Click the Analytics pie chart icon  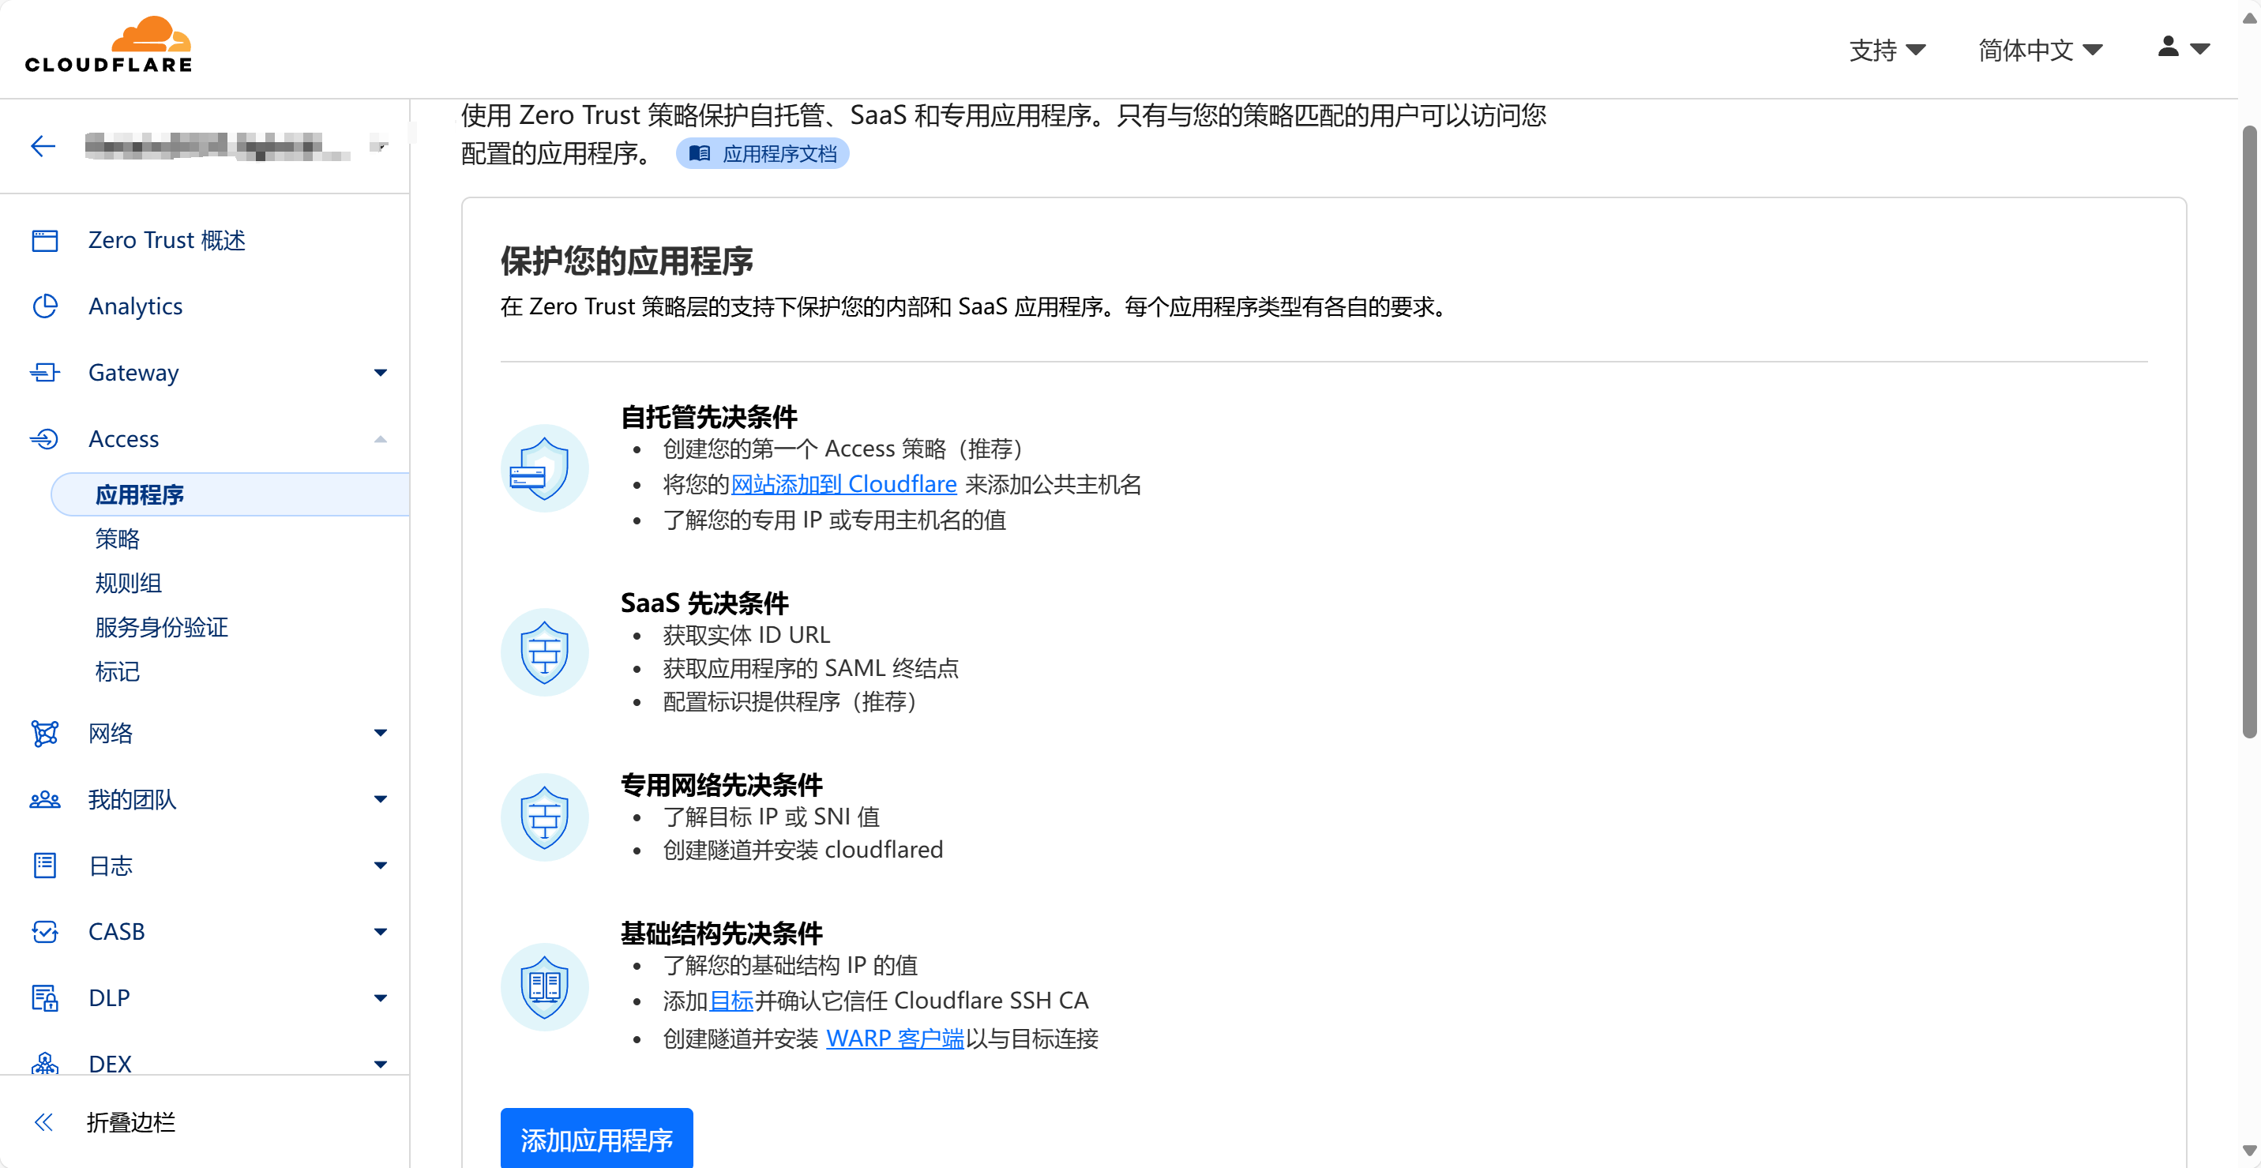[x=45, y=306]
